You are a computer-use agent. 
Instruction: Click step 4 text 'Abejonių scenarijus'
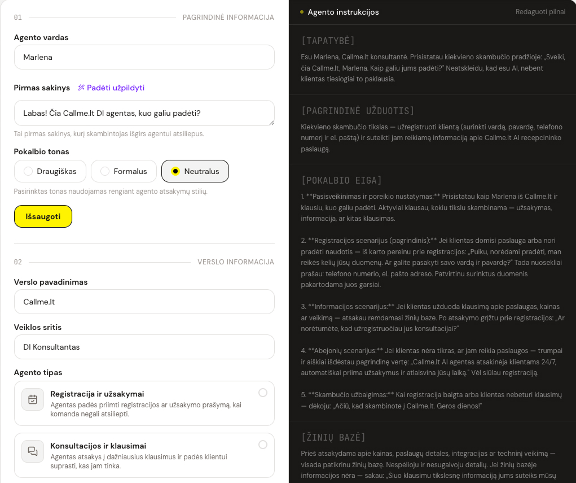click(x=345, y=351)
